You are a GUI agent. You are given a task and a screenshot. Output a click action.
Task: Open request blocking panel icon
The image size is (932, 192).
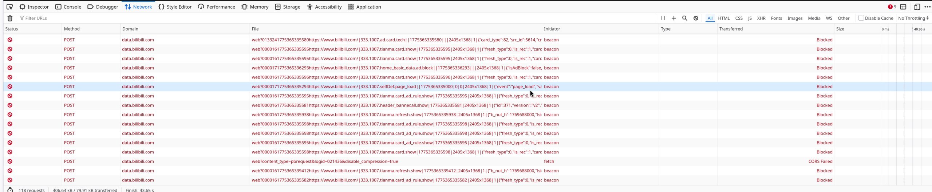tap(696, 18)
